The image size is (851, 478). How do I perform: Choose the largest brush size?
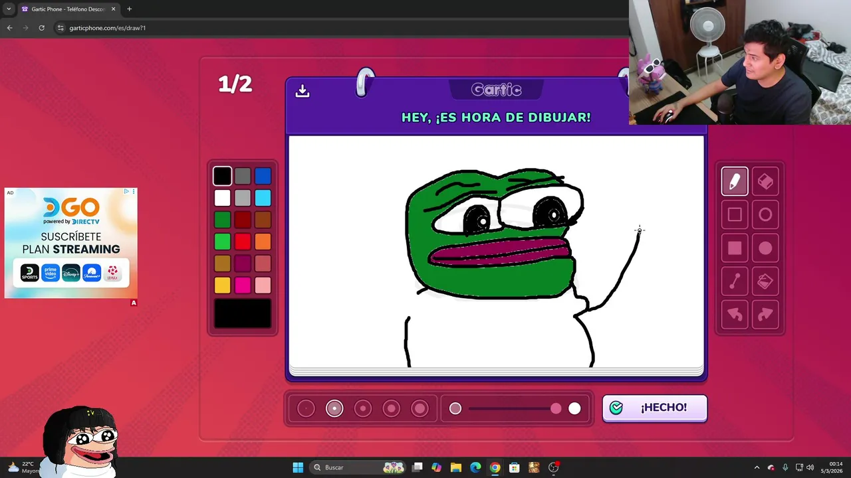420,408
